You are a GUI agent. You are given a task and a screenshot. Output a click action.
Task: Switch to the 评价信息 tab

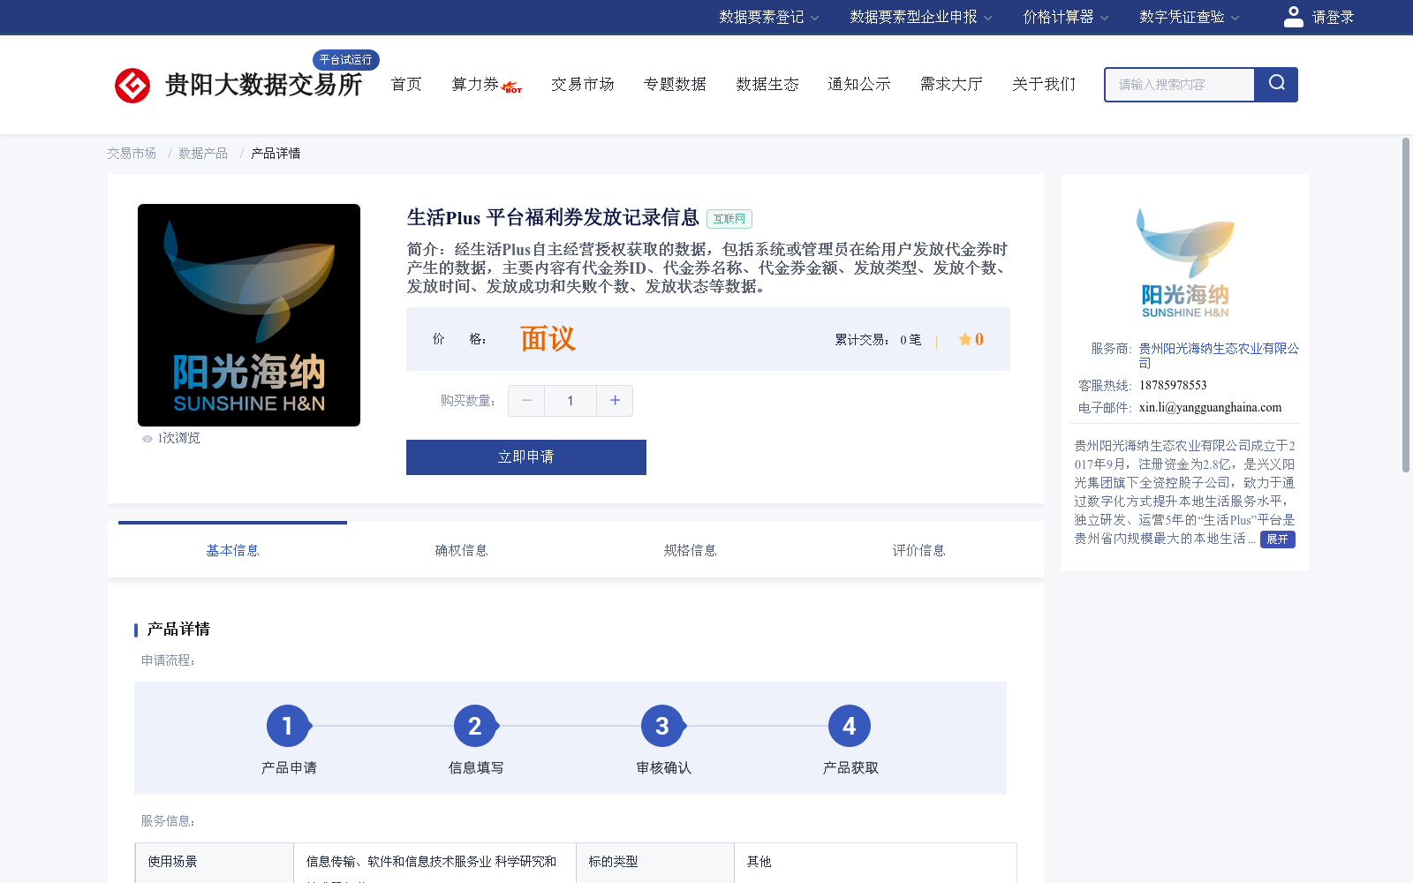pos(918,549)
